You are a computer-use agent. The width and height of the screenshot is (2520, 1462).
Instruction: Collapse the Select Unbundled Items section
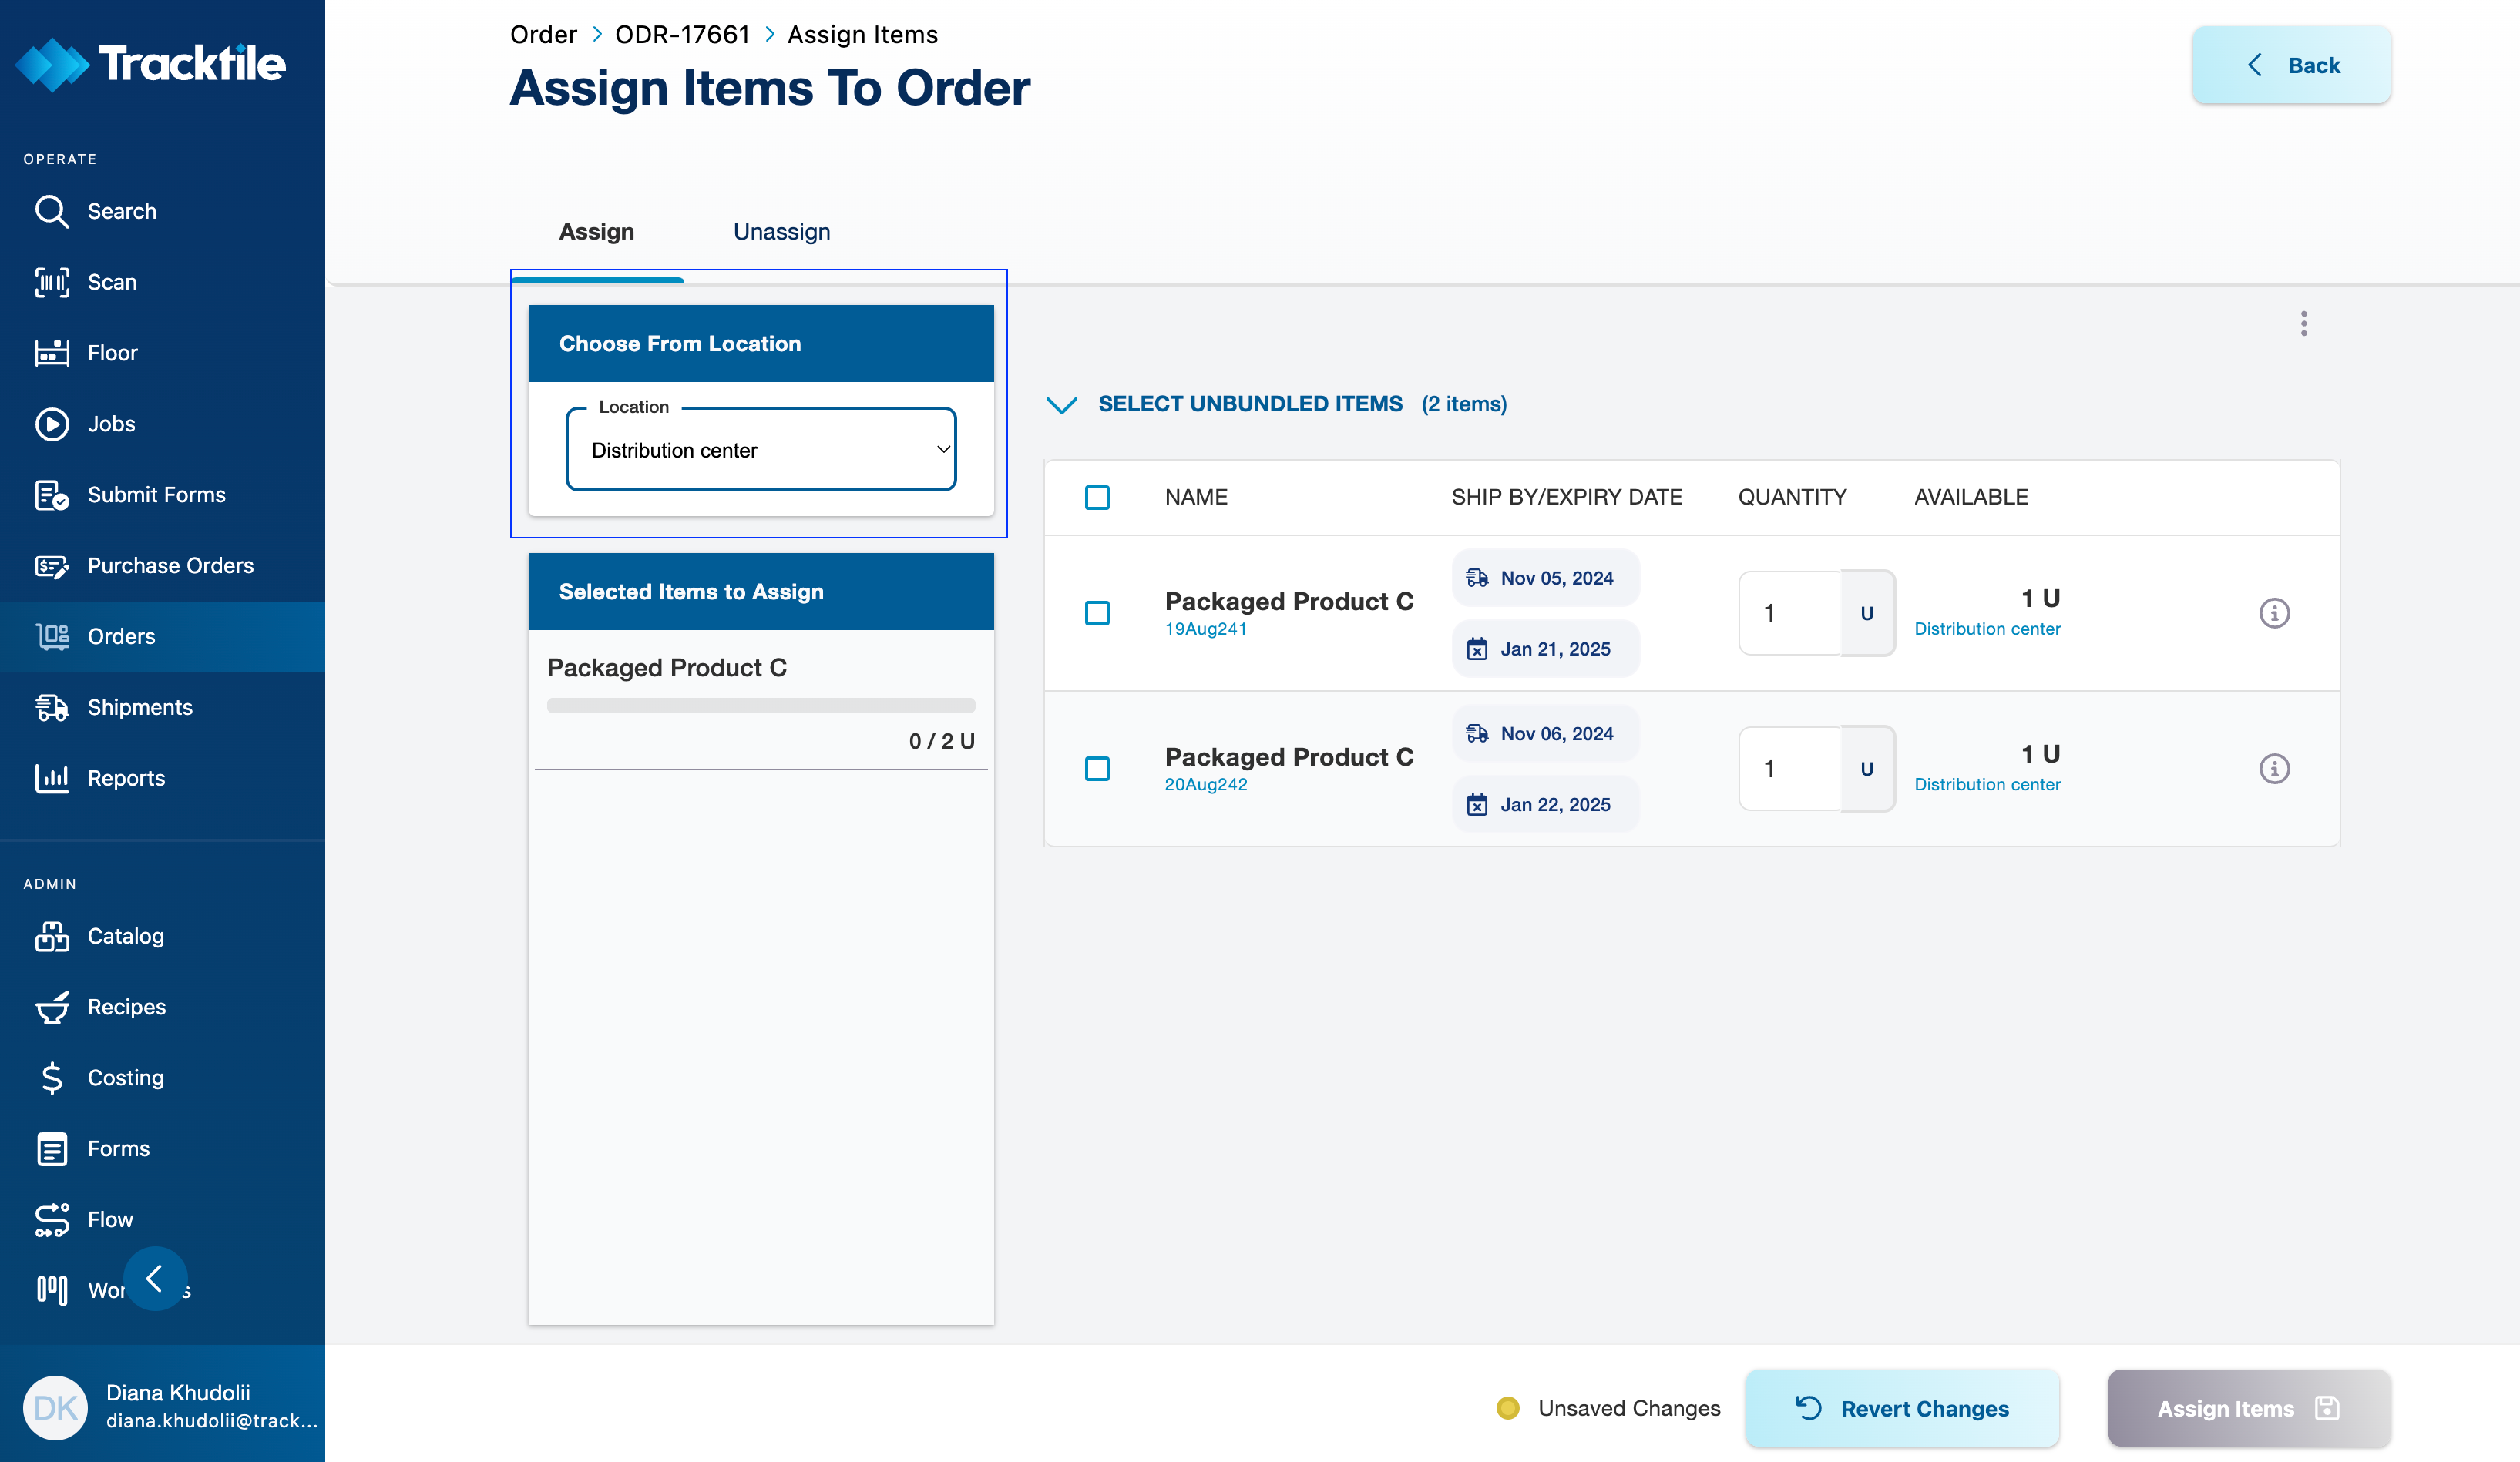[x=1061, y=404]
